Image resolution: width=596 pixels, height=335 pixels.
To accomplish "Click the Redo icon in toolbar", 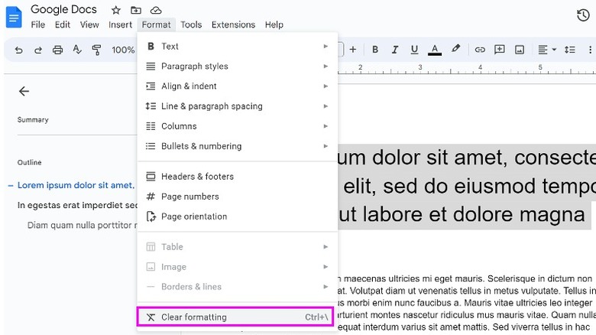I will point(37,50).
